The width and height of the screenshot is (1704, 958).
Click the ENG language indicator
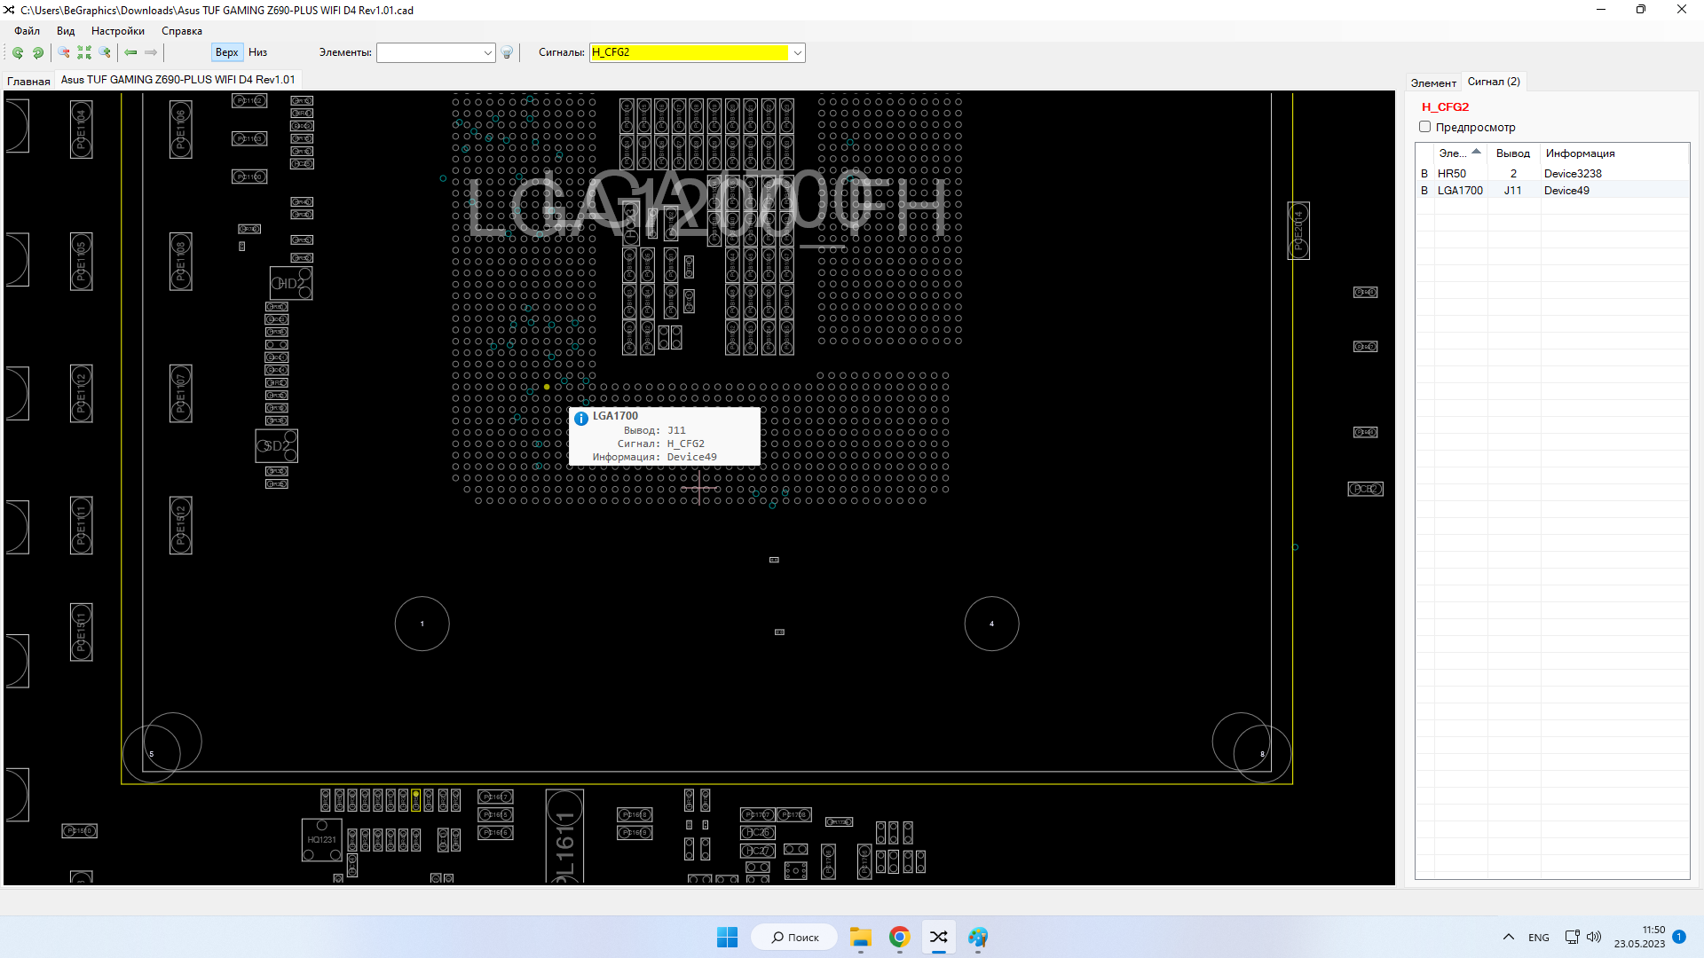tap(1539, 938)
